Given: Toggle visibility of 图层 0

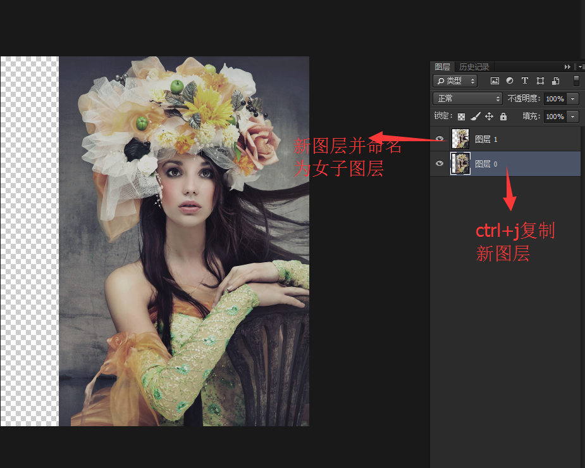Looking at the screenshot, I should pyautogui.click(x=439, y=163).
